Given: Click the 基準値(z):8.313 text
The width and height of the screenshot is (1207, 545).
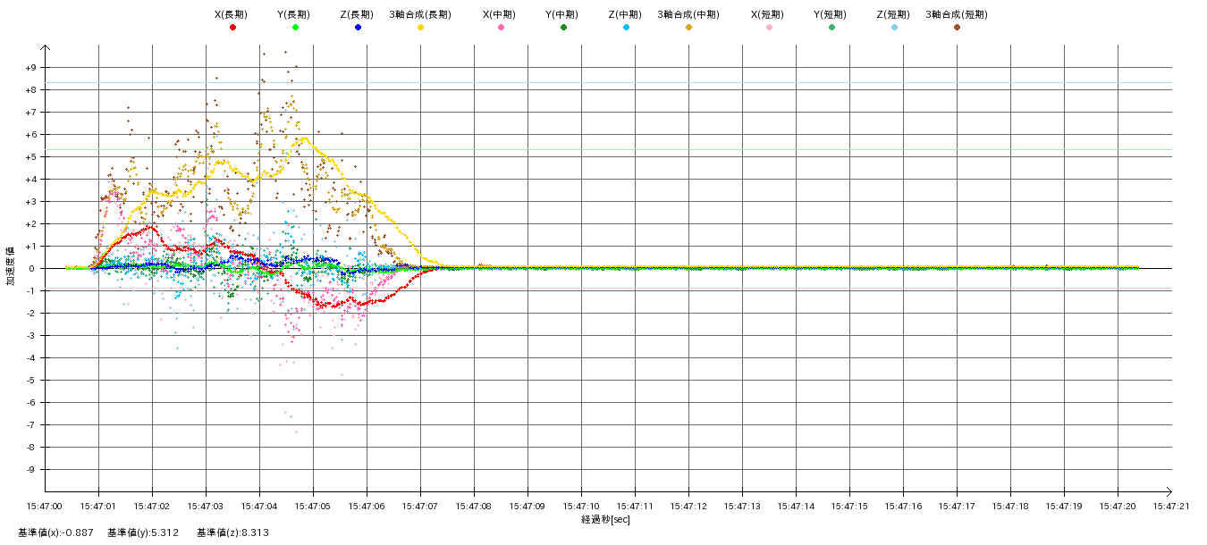Looking at the screenshot, I should [x=232, y=532].
